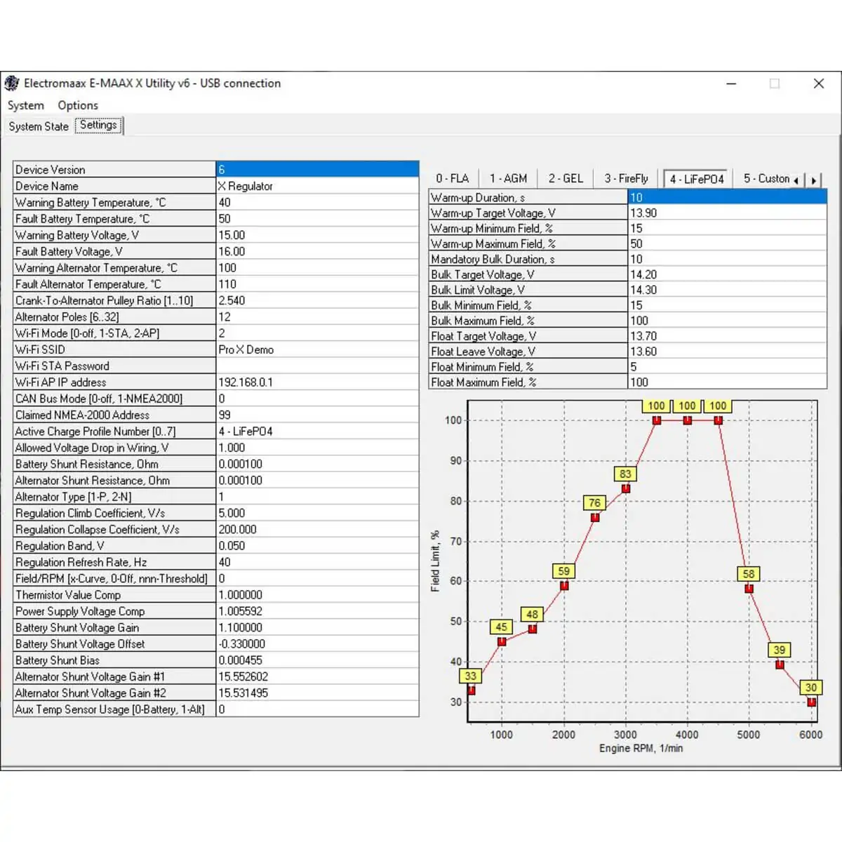Click the application icon in title bar
The image size is (842, 842).
11,83
